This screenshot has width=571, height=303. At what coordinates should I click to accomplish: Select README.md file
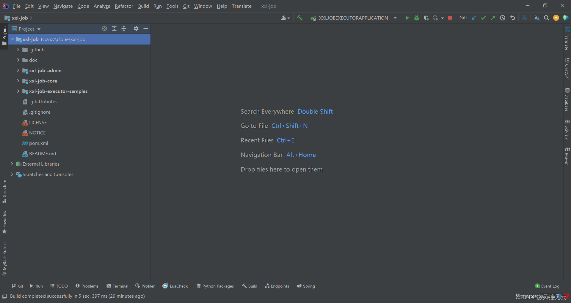point(43,153)
